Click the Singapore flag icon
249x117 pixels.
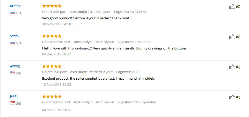[12, 103]
